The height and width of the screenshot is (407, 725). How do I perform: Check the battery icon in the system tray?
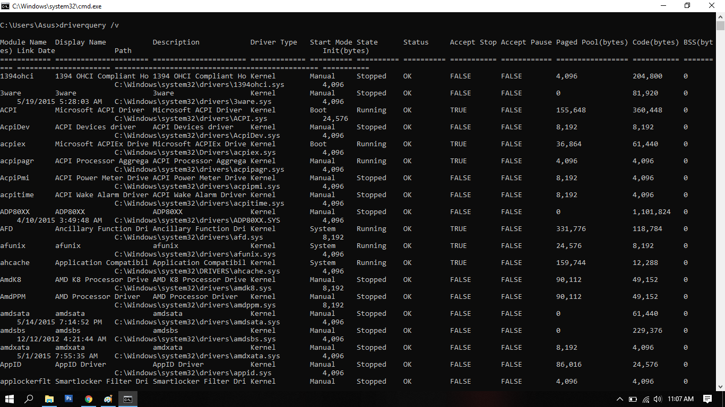tap(633, 399)
